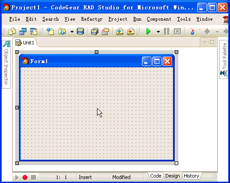Click the bottom-right form sizing handle

177,163
